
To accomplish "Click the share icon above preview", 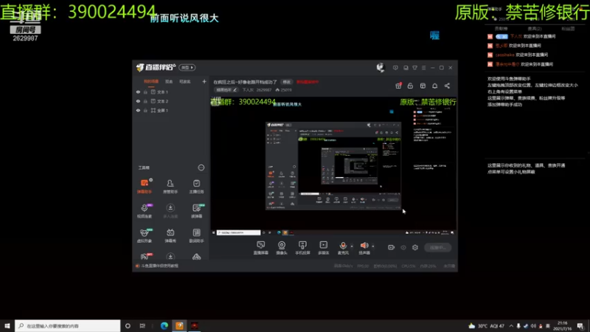I will [x=447, y=86].
